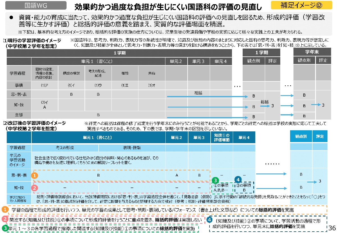The image size is (337, 233).
Task: Click the ②の事項 B cell
Action: (244, 187)
